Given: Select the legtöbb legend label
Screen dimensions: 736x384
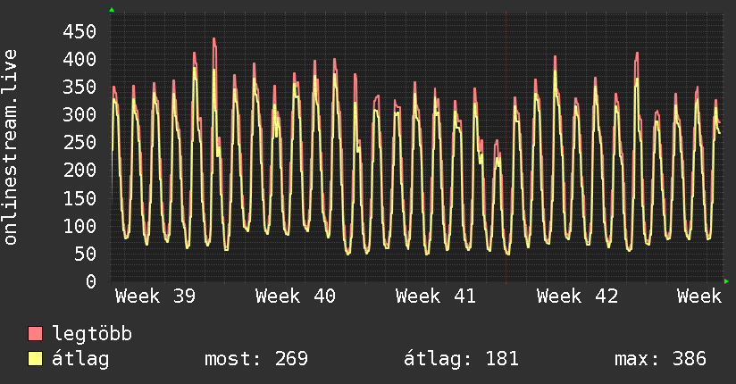Looking at the screenshot, I should tap(93, 334).
